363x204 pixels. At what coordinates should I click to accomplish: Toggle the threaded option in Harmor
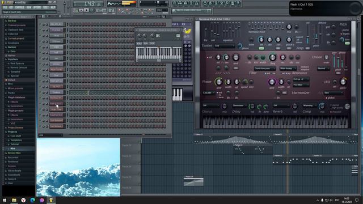[335, 112]
